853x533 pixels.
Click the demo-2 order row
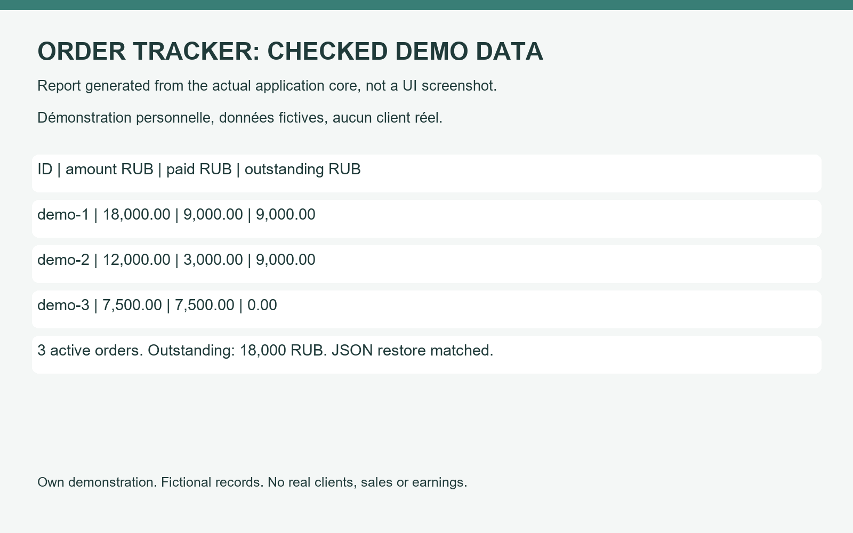426,264
